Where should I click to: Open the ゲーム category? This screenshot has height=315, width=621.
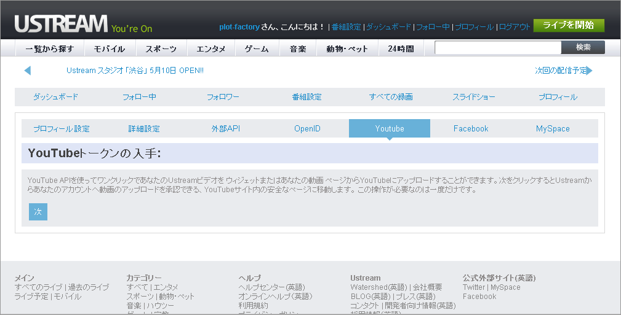coord(257,49)
